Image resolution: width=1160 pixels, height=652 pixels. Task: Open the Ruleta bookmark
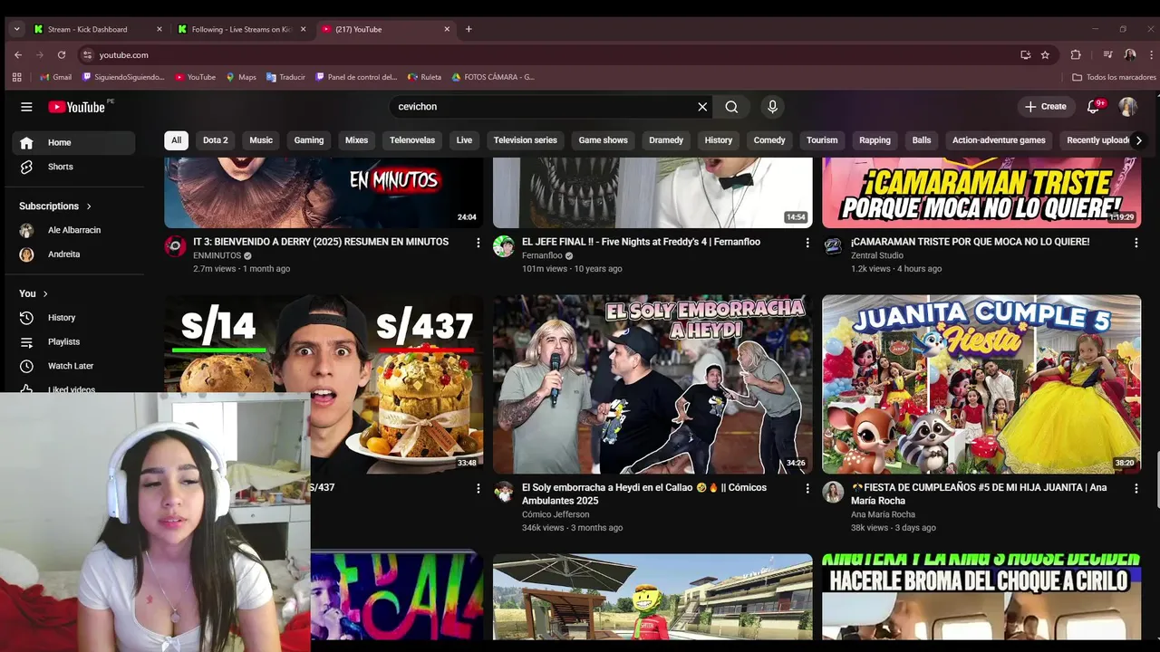[424, 77]
